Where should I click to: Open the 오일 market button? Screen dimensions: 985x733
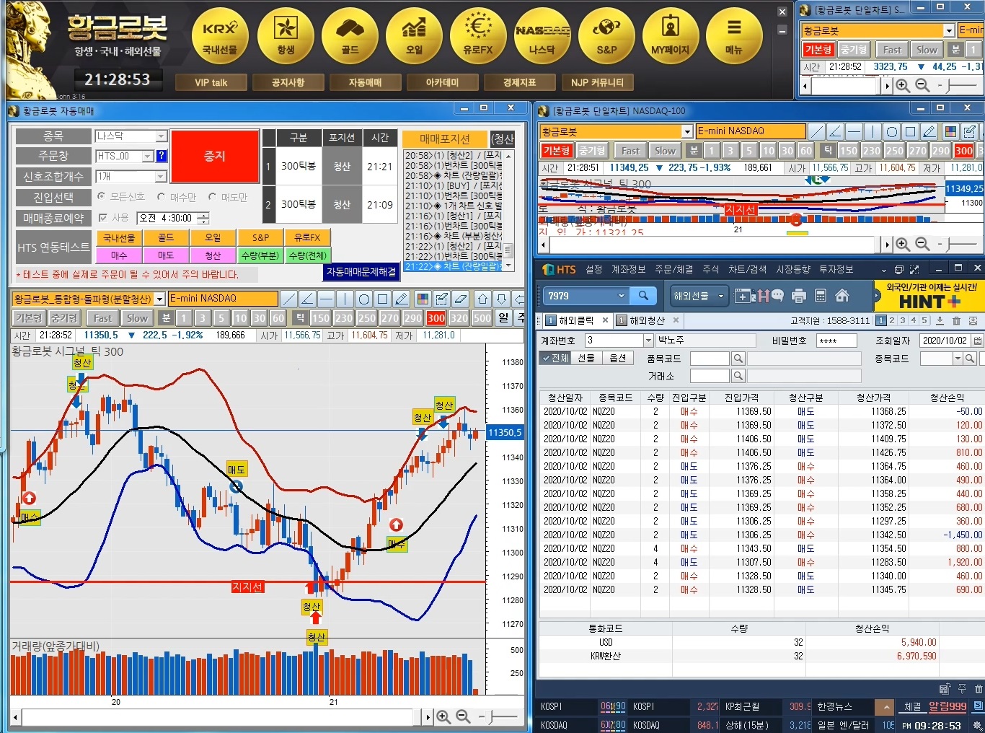tap(414, 36)
